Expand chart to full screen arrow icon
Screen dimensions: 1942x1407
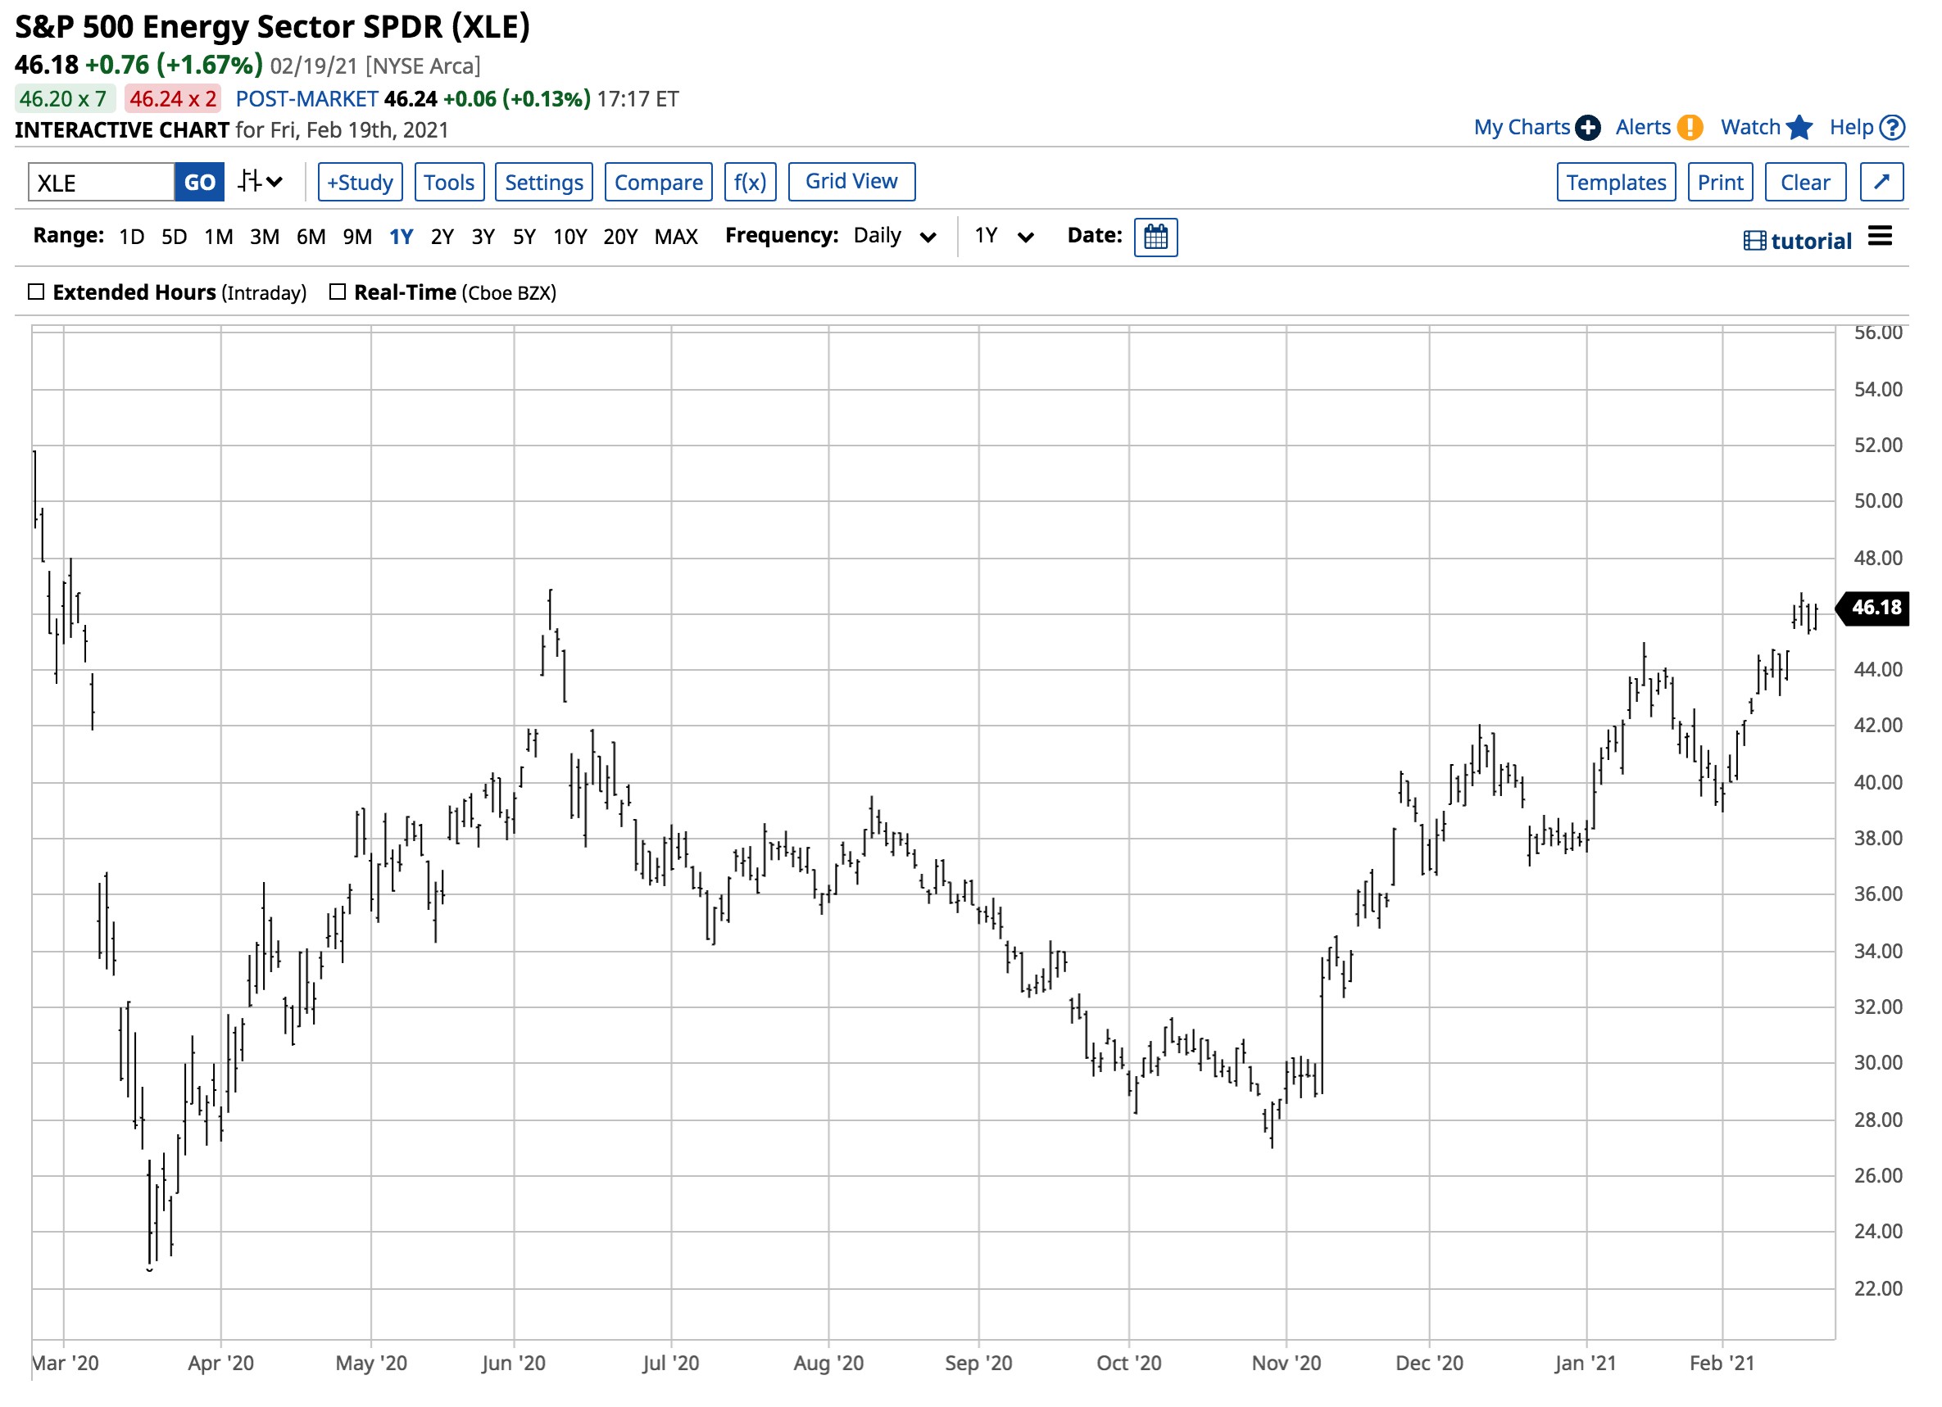point(1882,183)
